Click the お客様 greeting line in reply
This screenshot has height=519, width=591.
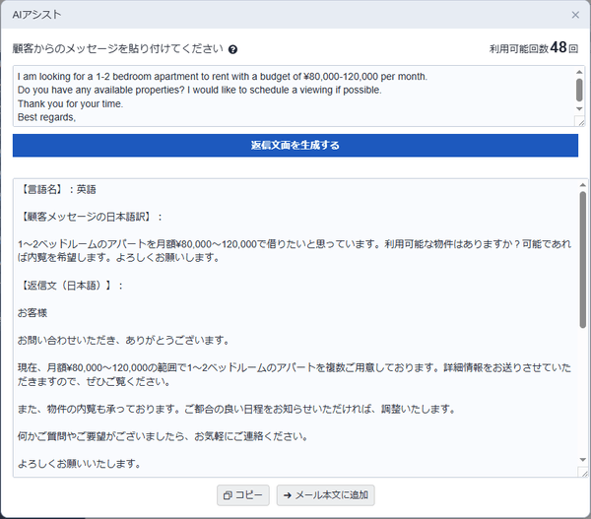[x=33, y=313]
